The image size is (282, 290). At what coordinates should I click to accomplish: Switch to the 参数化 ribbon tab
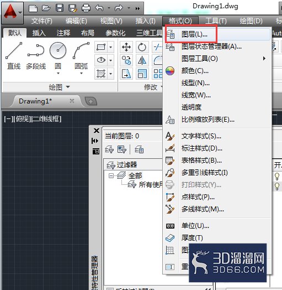(115, 33)
